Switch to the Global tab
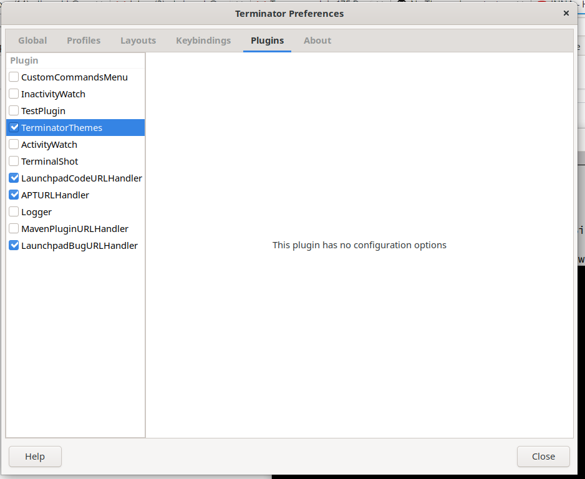 32,40
